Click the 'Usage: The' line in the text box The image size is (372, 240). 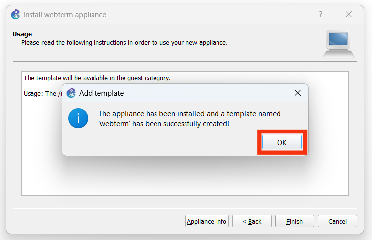pyautogui.click(x=40, y=93)
